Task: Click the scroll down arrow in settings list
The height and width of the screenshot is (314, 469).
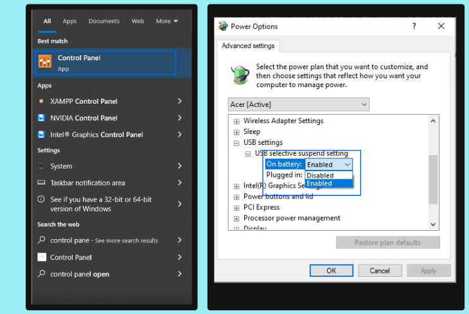Action: point(433,224)
